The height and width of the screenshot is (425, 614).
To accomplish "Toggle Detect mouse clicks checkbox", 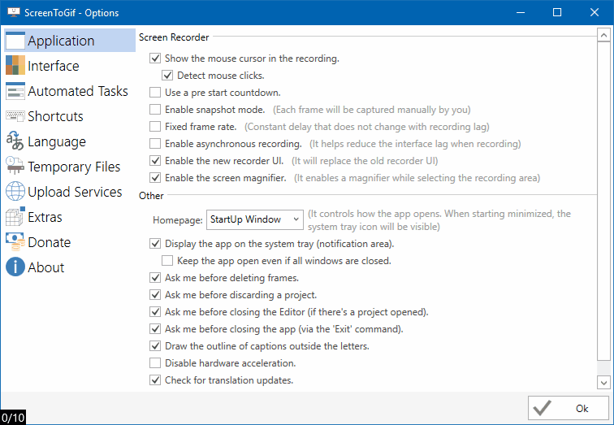I will (167, 76).
